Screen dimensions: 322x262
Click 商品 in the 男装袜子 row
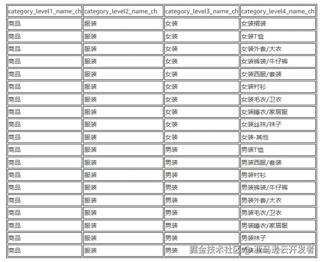point(45,238)
